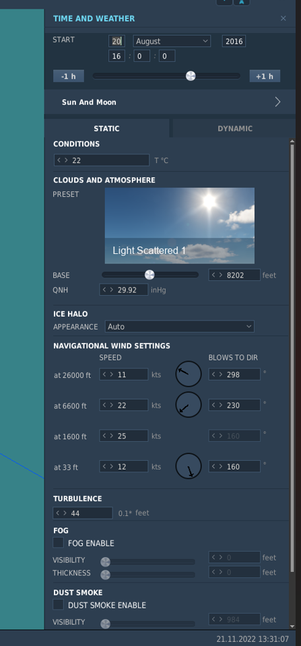Screen dimensions: 301x646
Task: Click the cloud BASE slider handle
Action: click(149, 275)
